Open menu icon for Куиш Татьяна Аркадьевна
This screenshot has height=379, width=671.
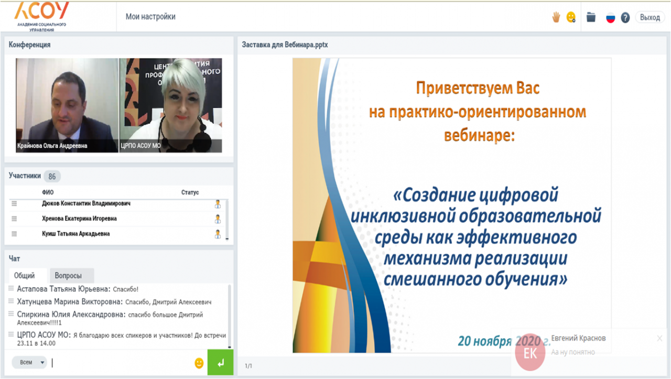(14, 234)
